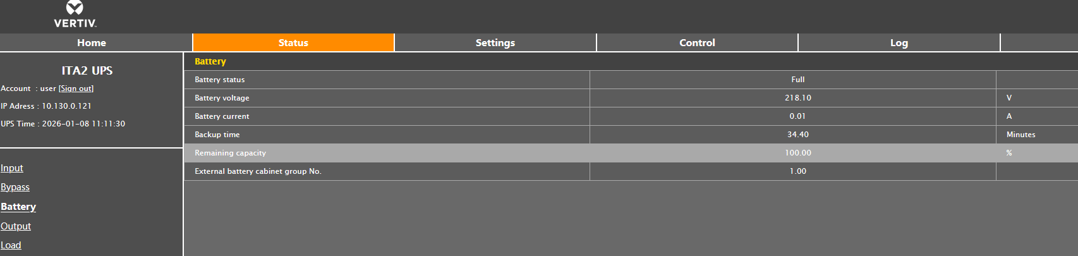The height and width of the screenshot is (256, 1078).
Task: Sign out of the user account
Action: (76, 88)
